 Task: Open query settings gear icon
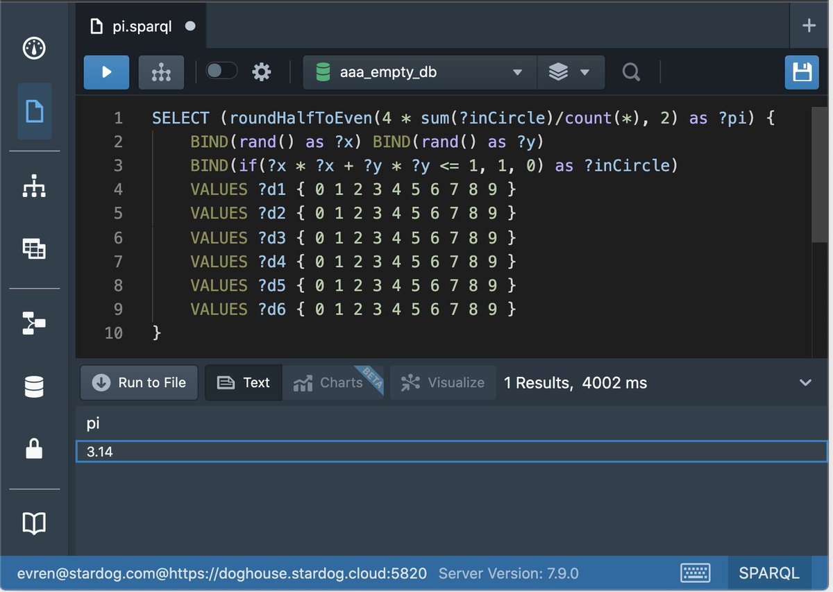click(x=261, y=71)
